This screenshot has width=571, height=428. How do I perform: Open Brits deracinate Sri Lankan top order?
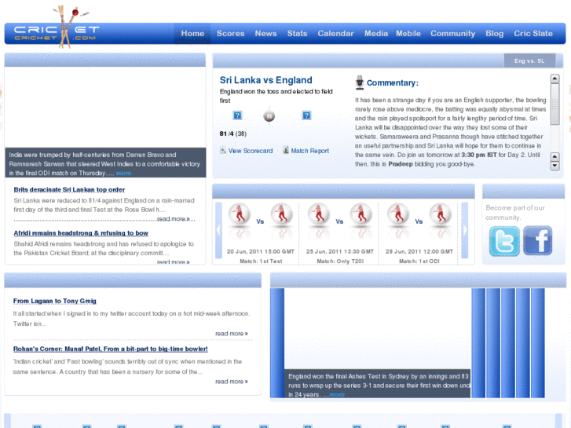pos(69,190)
